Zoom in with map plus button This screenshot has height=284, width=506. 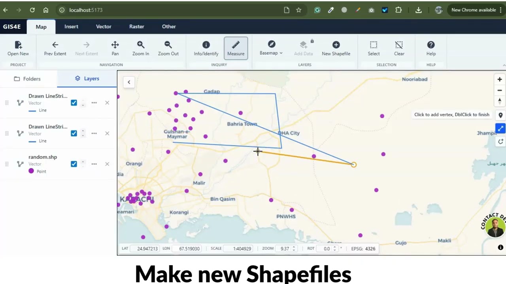click(500, 79)
